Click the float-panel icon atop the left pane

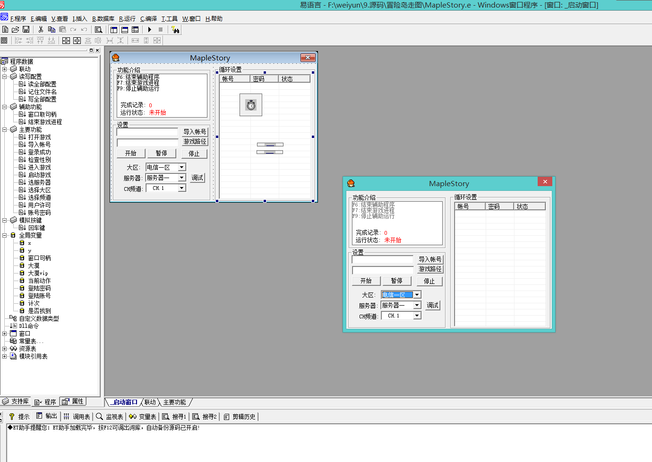91,50
